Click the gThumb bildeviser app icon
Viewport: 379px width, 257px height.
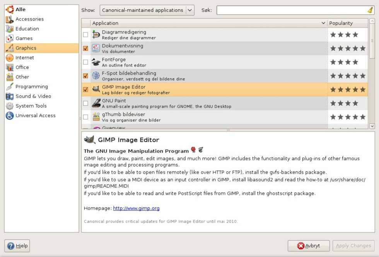tap(96, 117)
